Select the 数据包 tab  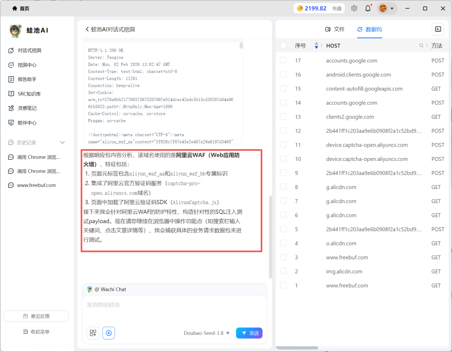pos(370,29)
